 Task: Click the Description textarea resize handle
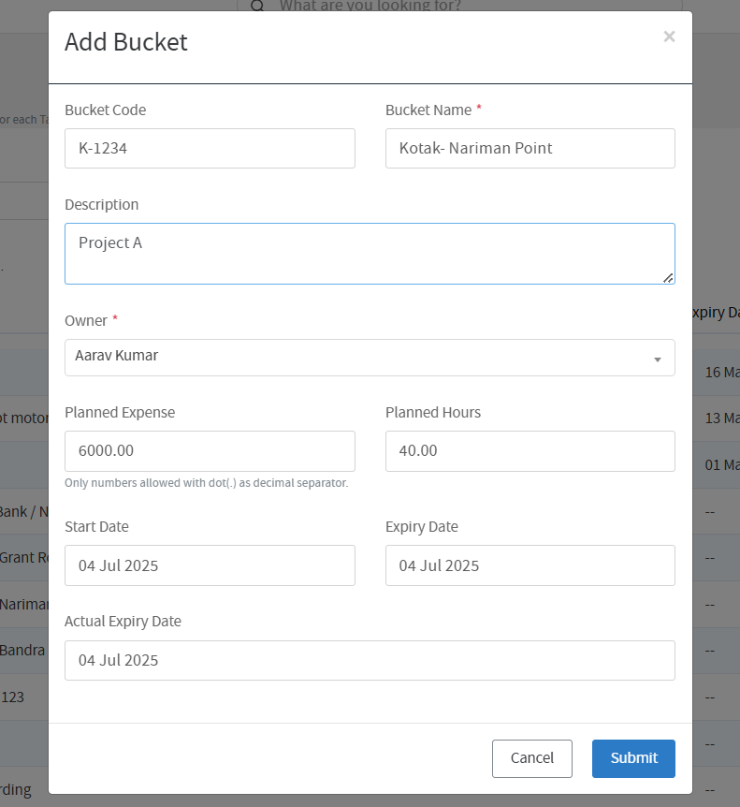668,277
